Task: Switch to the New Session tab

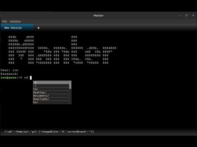Action: coord(17,28)
